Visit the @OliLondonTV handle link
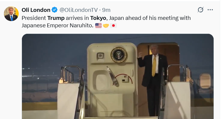 click(79, 10)
